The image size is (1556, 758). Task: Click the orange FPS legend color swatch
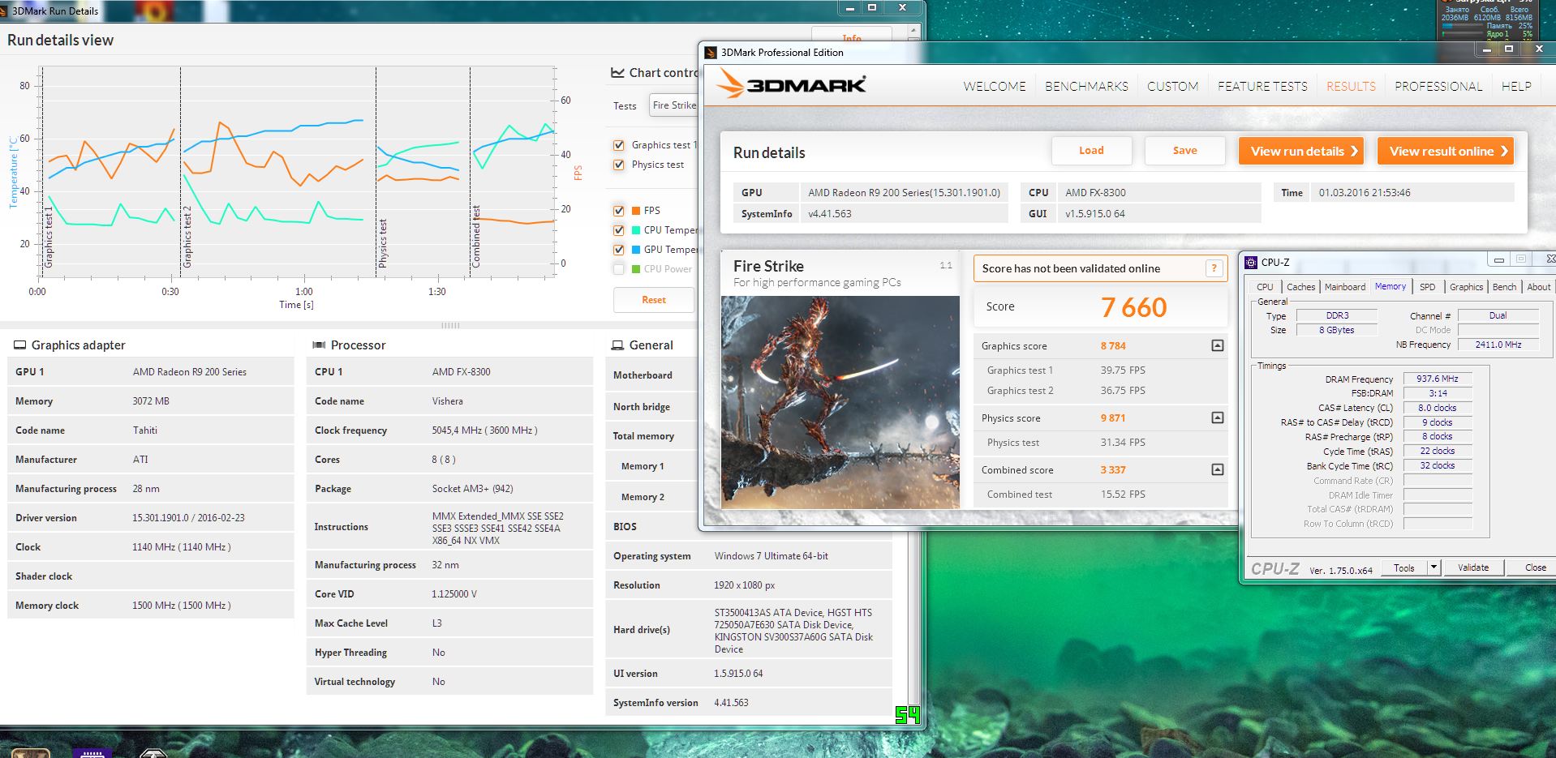pyautogui.click(x=635, y=211)
